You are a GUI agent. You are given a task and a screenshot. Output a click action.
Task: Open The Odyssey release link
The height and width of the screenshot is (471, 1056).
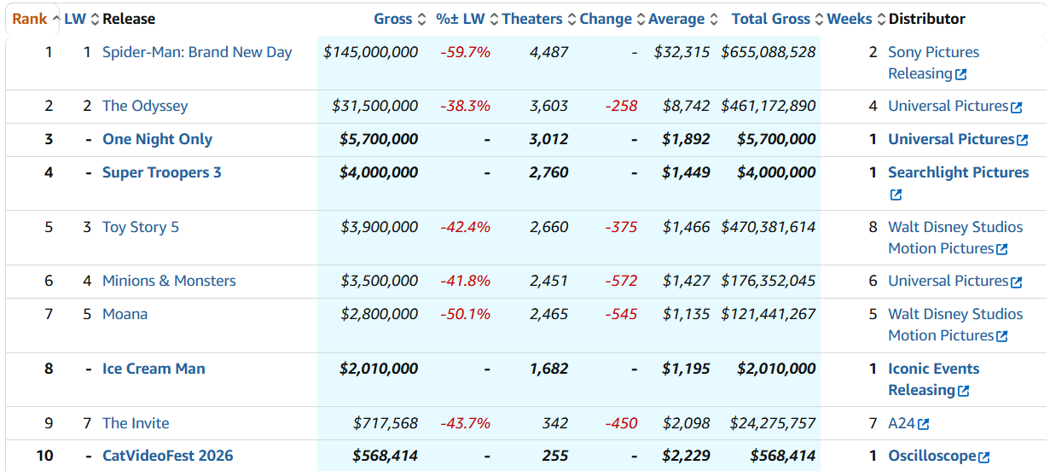point(145,106)
